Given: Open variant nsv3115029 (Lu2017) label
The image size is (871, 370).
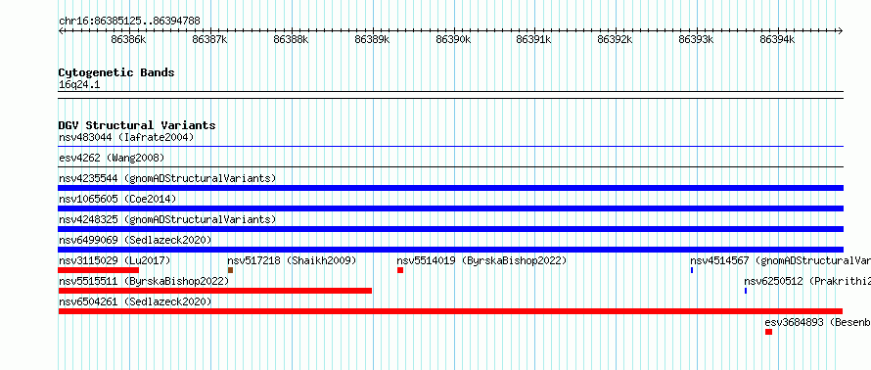Looking at the screenshot, I should tap(115, 260).
